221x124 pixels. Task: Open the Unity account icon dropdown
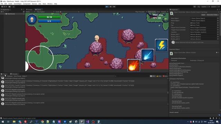(x=4, y=7)
